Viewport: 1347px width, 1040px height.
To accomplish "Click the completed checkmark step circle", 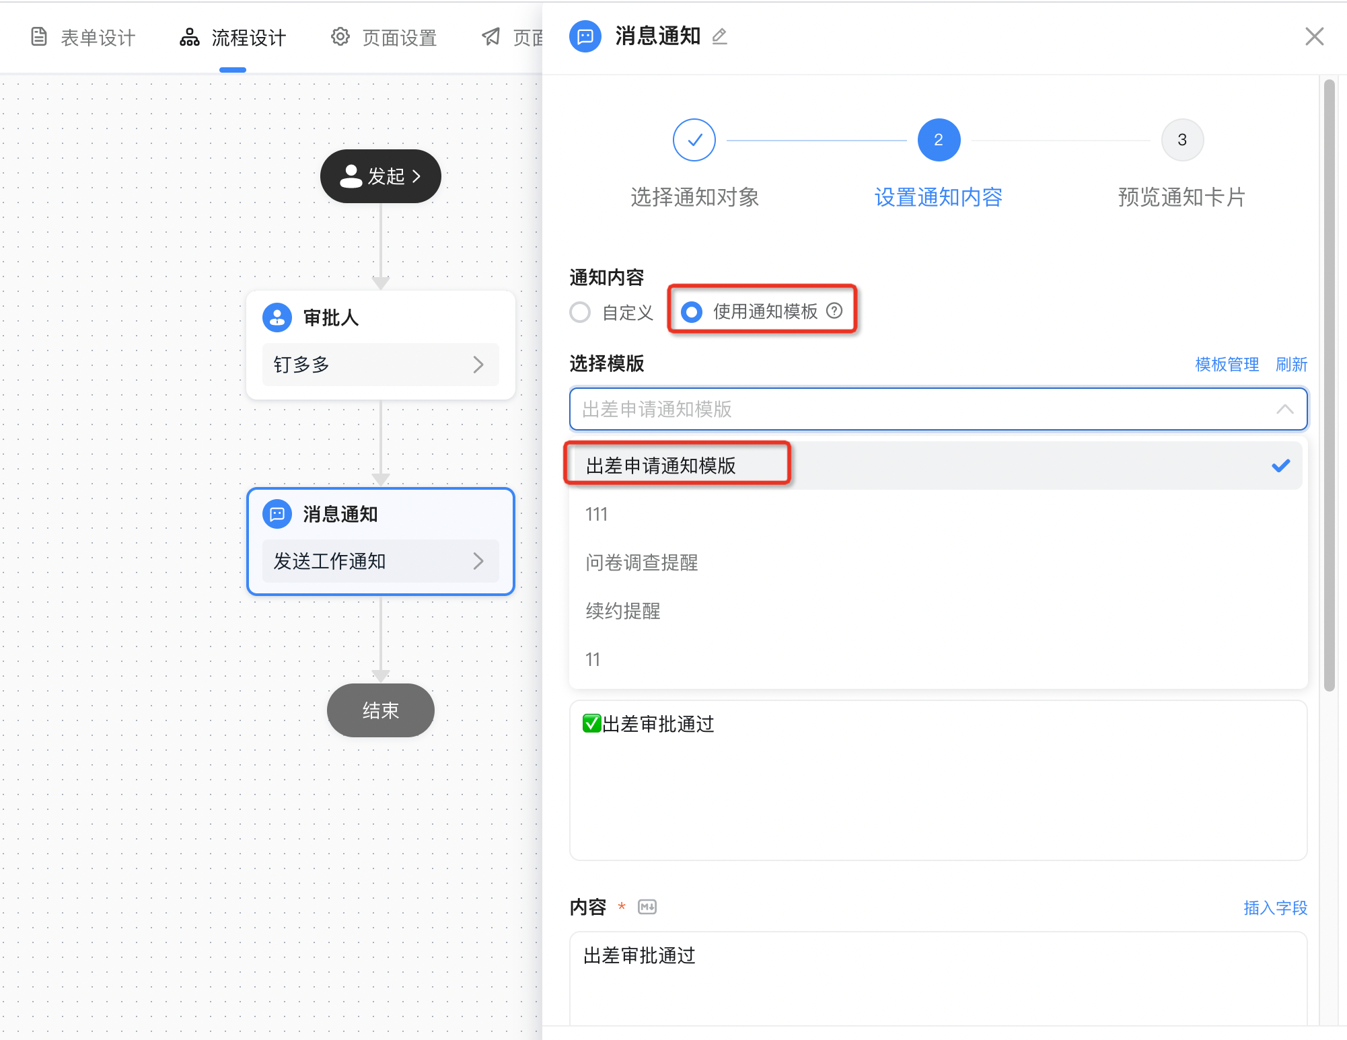I will [x=694, y=140].
